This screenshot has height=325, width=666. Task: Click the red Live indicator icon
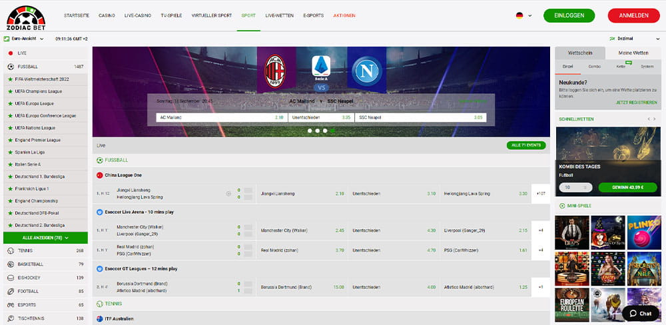tap(11, 53)
